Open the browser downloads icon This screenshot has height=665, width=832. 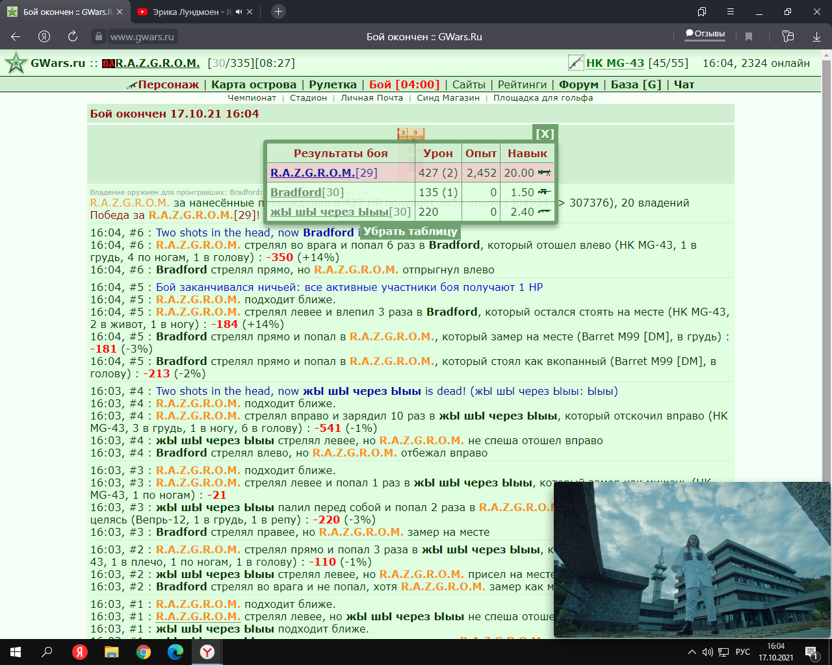pos(816,37)
